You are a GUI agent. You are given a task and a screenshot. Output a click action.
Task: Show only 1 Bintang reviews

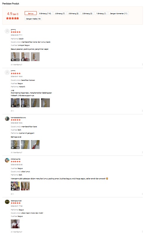101,13
